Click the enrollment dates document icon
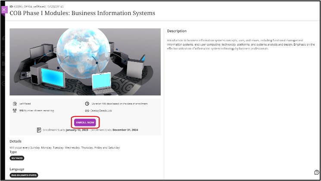Viewport: 321px width, 181px height. (x=39, y=129)
